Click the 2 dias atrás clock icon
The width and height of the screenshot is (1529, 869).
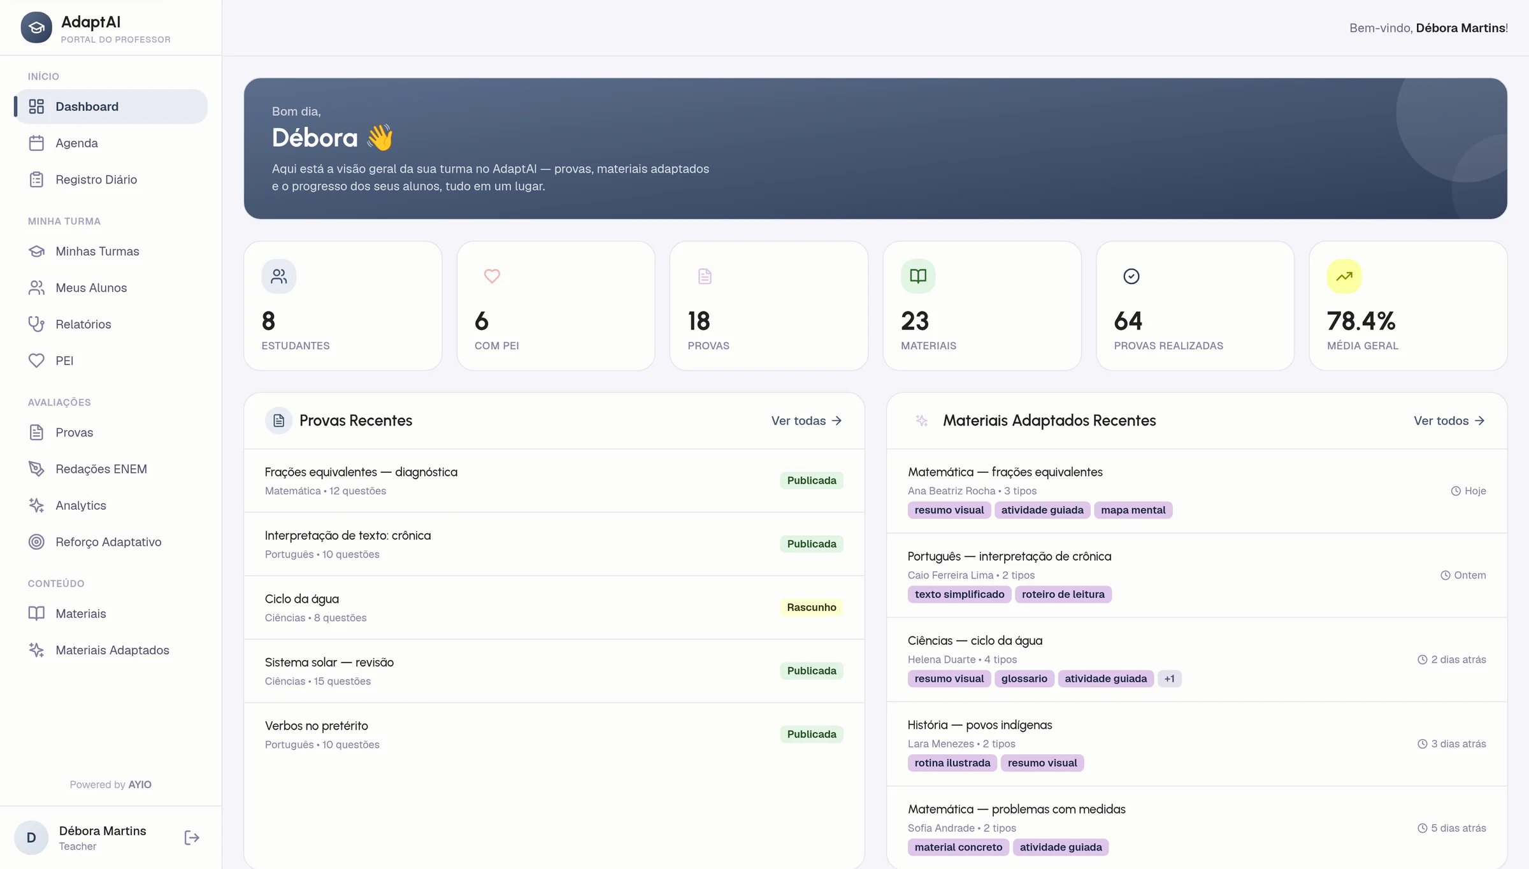(1423, 659)
